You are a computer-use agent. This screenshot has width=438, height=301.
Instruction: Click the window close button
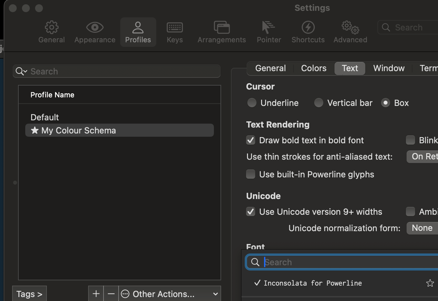pos(13,8)
